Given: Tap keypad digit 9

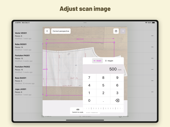Looking at the screenshot, I should pyautogui.click(x=117, y=78).
